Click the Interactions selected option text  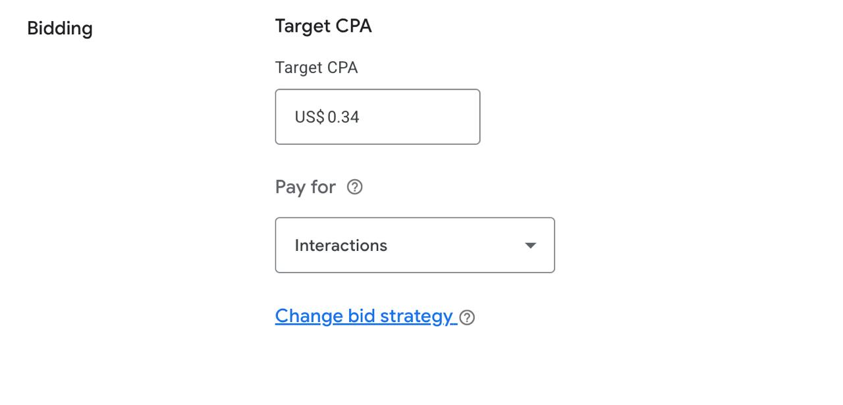(340, 246)
